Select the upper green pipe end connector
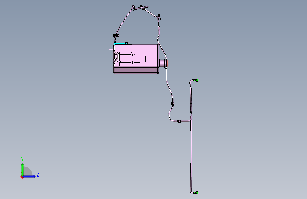This screenshot has height=199, width=307. pyautogui.click(x=197, y=80)
